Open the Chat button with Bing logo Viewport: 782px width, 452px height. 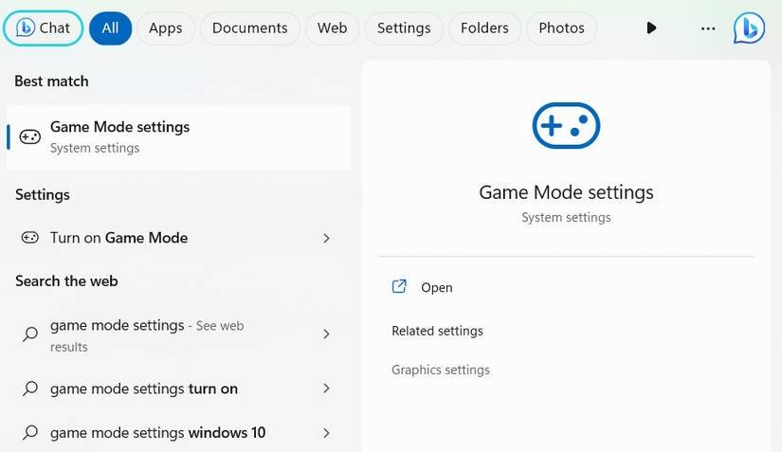pyautogui.click(x=44, y=28)
